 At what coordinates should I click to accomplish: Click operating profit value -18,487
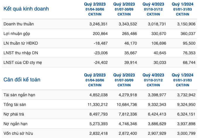point(101,43)
